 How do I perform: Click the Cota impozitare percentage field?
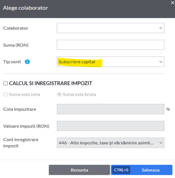click(x=110, y=109)
